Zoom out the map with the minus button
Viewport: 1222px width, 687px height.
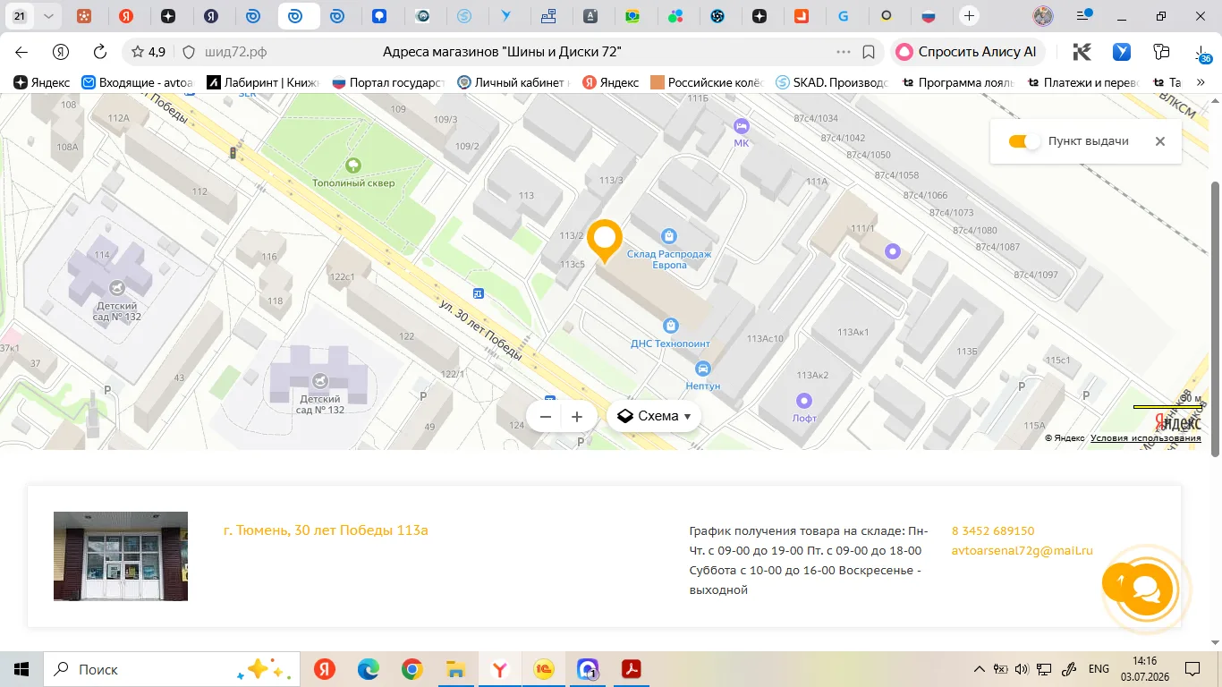(545, 416)
